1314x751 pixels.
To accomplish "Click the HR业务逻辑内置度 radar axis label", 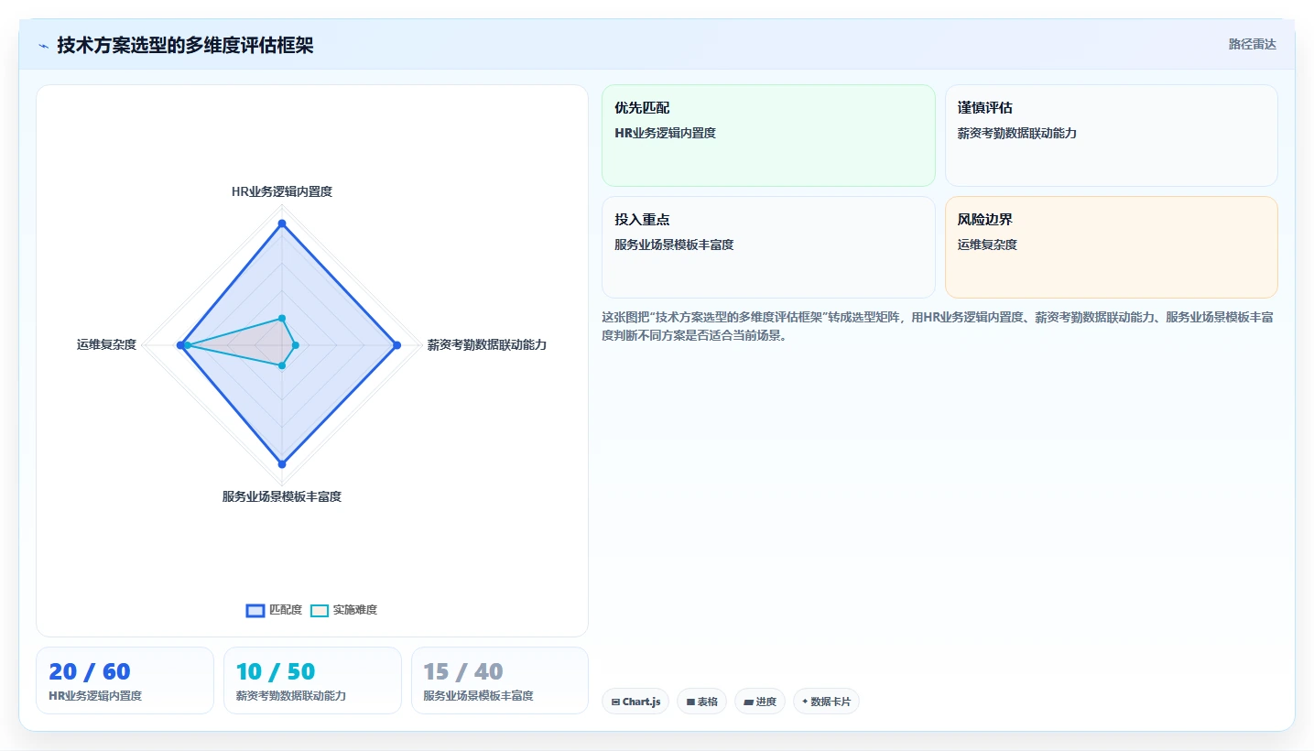I will 282,191.
